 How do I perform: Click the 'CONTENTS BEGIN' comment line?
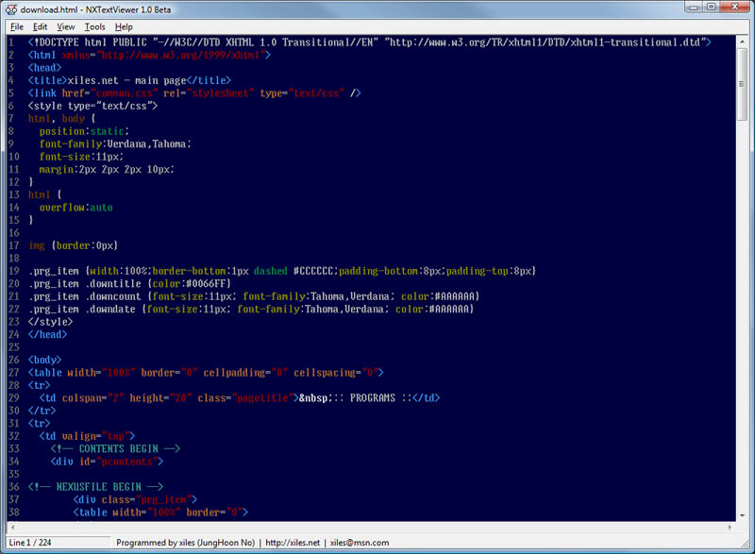[115, 448]
